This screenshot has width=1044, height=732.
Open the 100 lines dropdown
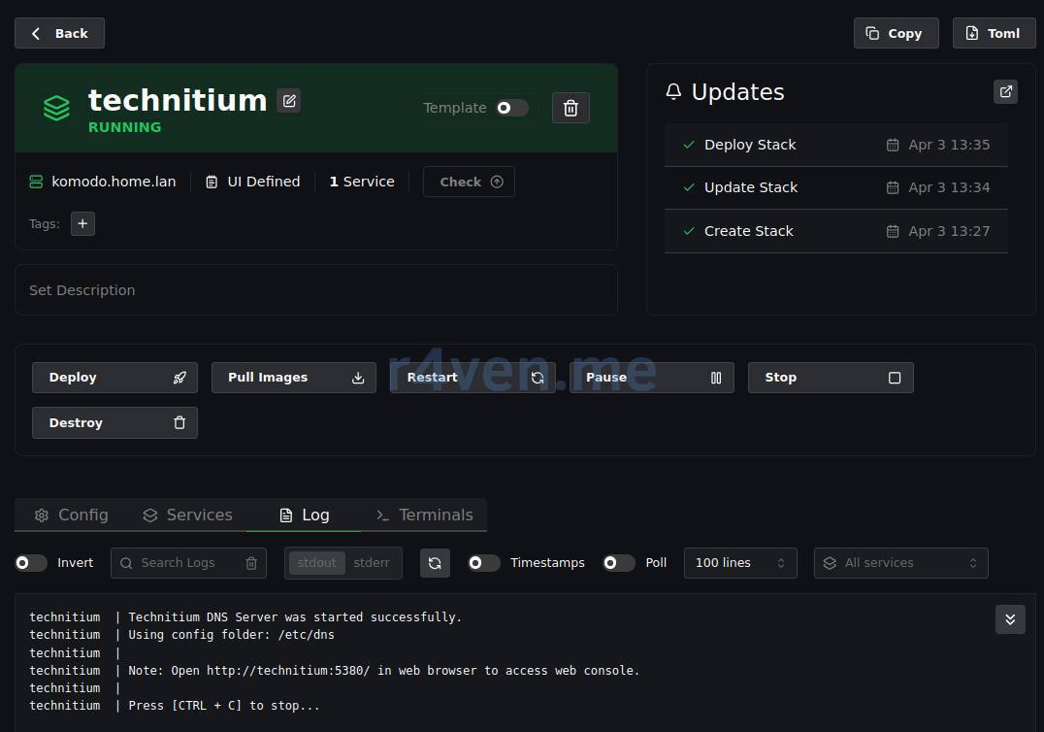tap(739, 563)
